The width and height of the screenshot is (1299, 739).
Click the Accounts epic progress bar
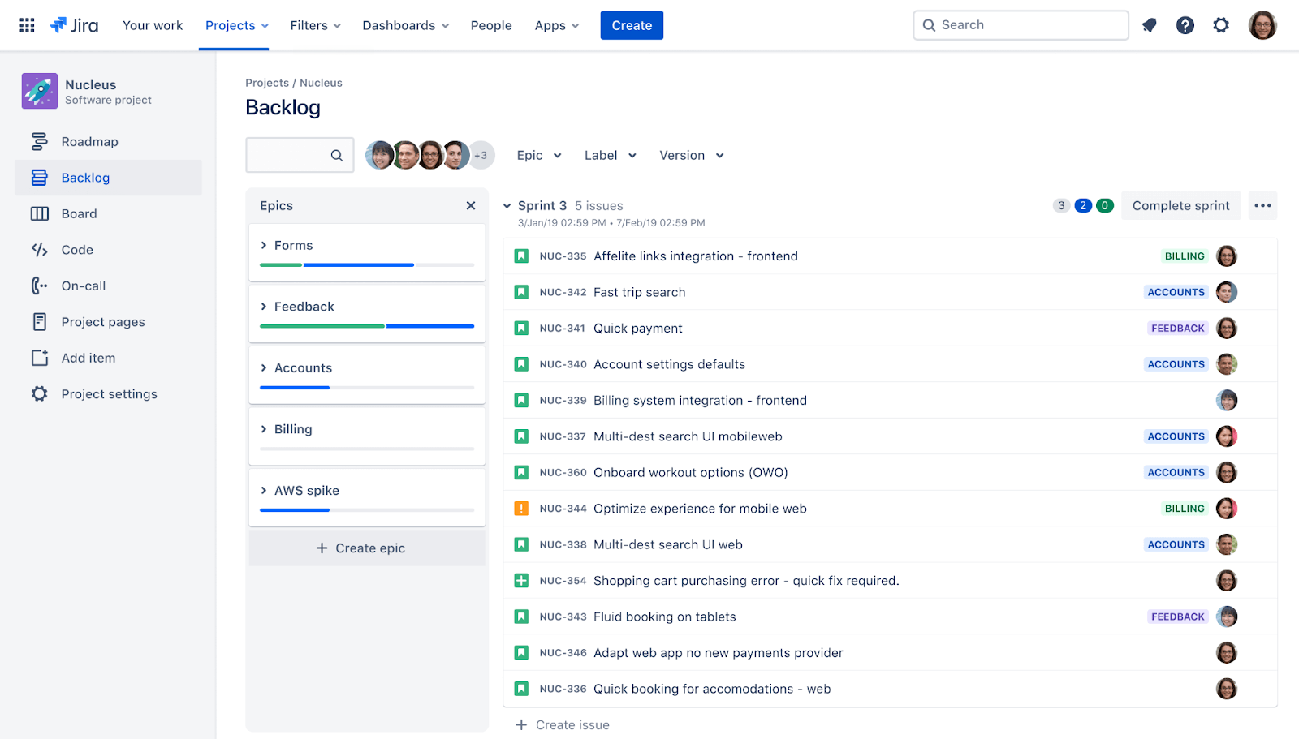[366, 387]
